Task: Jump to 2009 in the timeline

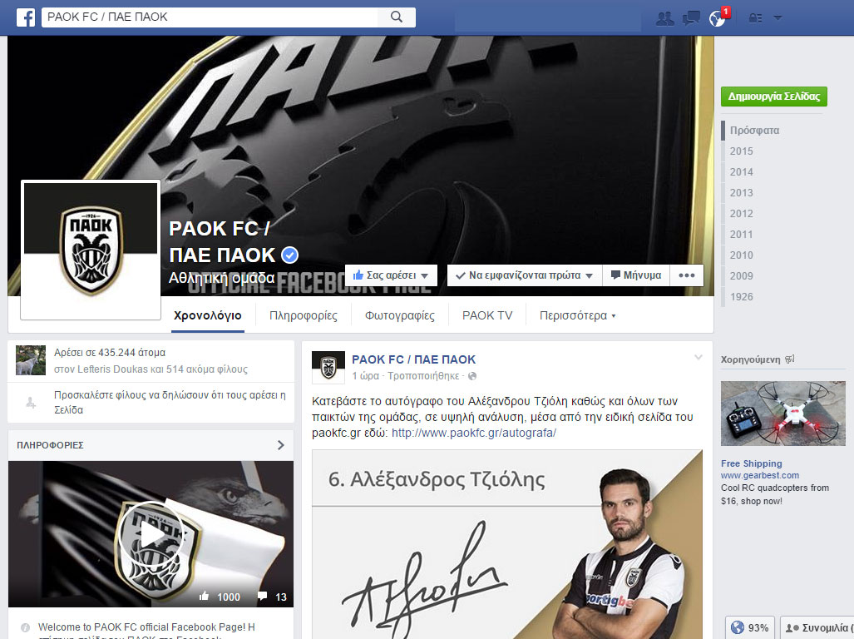Action: (x=741, y=275)
